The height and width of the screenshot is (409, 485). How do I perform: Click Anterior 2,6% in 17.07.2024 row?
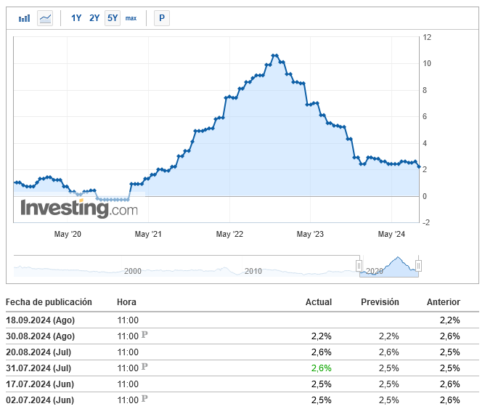click(x=450, y=384)
